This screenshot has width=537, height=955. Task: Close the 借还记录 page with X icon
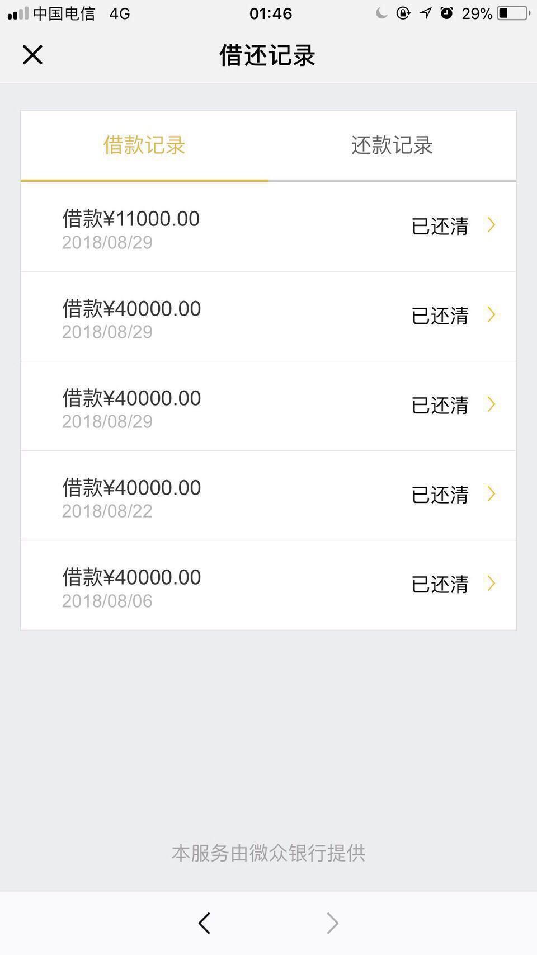[x=32, y=55]
